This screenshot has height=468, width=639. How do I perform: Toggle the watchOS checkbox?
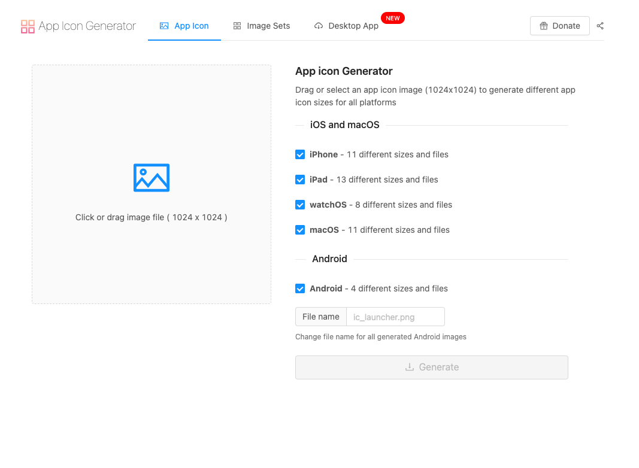300,205
